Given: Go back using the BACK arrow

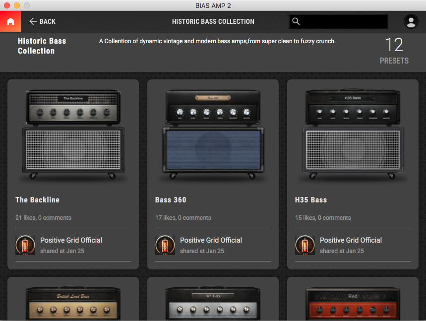Looking at the screenshot, I should click(42, 21).
